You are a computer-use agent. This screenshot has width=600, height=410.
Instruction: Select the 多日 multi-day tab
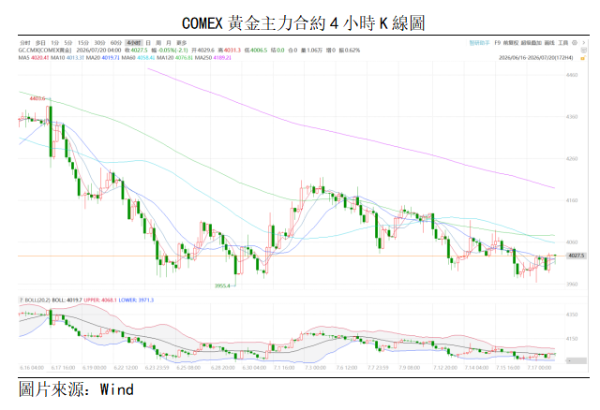[x=40, y=43]
